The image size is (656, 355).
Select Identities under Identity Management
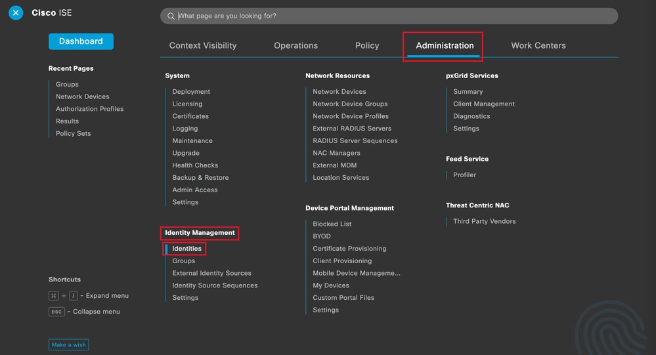[x=186, y=249]
